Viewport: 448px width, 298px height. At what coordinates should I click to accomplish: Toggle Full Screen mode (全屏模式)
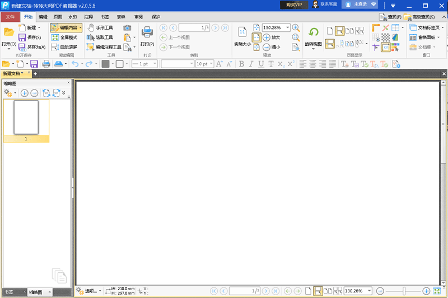tap(64, 37)
